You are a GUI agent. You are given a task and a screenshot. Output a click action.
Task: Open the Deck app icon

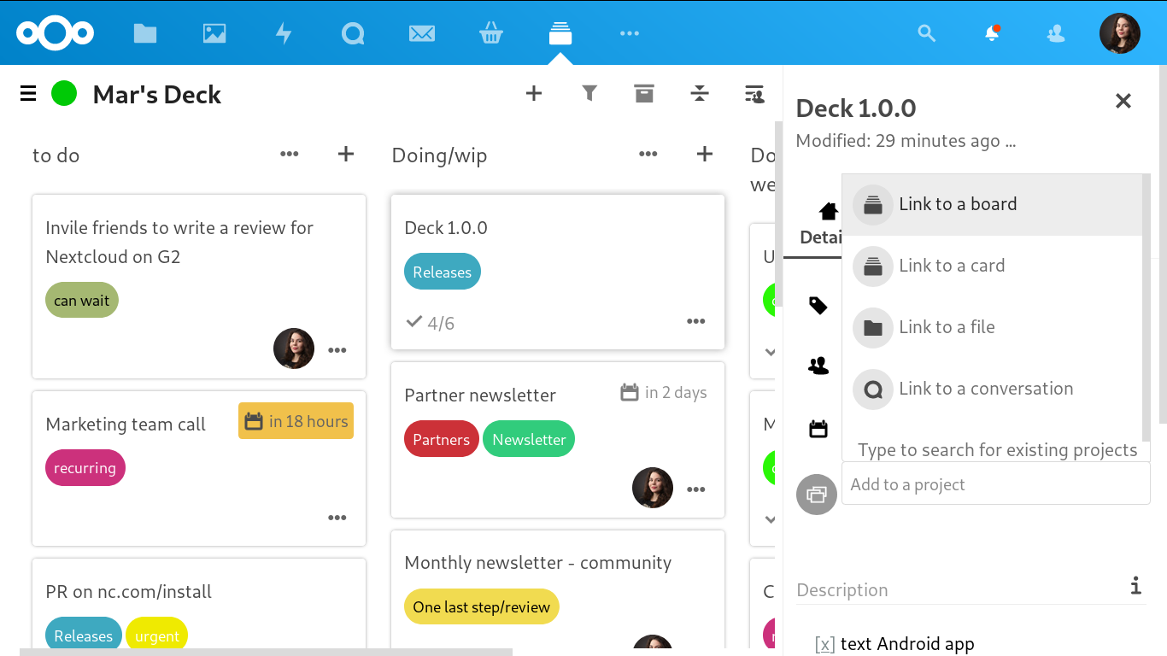560,33
